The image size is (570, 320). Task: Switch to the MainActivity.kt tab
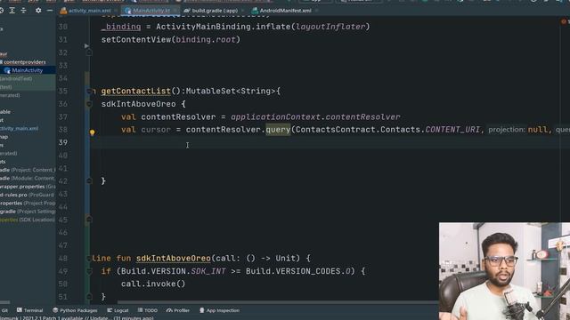click(151, 11)
